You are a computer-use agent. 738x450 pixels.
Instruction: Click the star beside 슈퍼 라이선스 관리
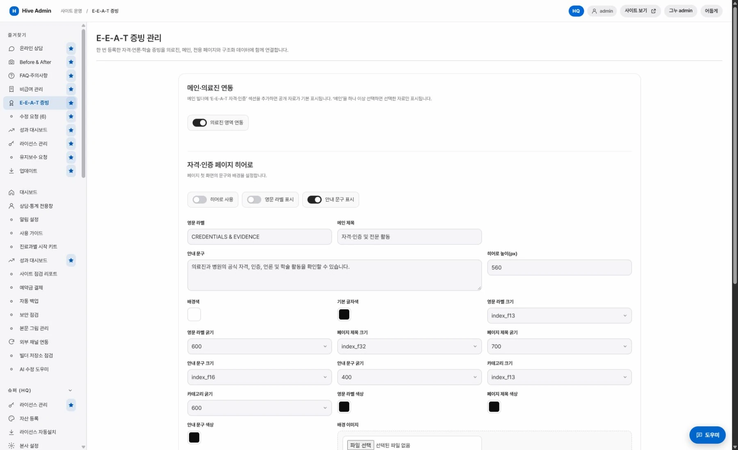pos(71,405)
